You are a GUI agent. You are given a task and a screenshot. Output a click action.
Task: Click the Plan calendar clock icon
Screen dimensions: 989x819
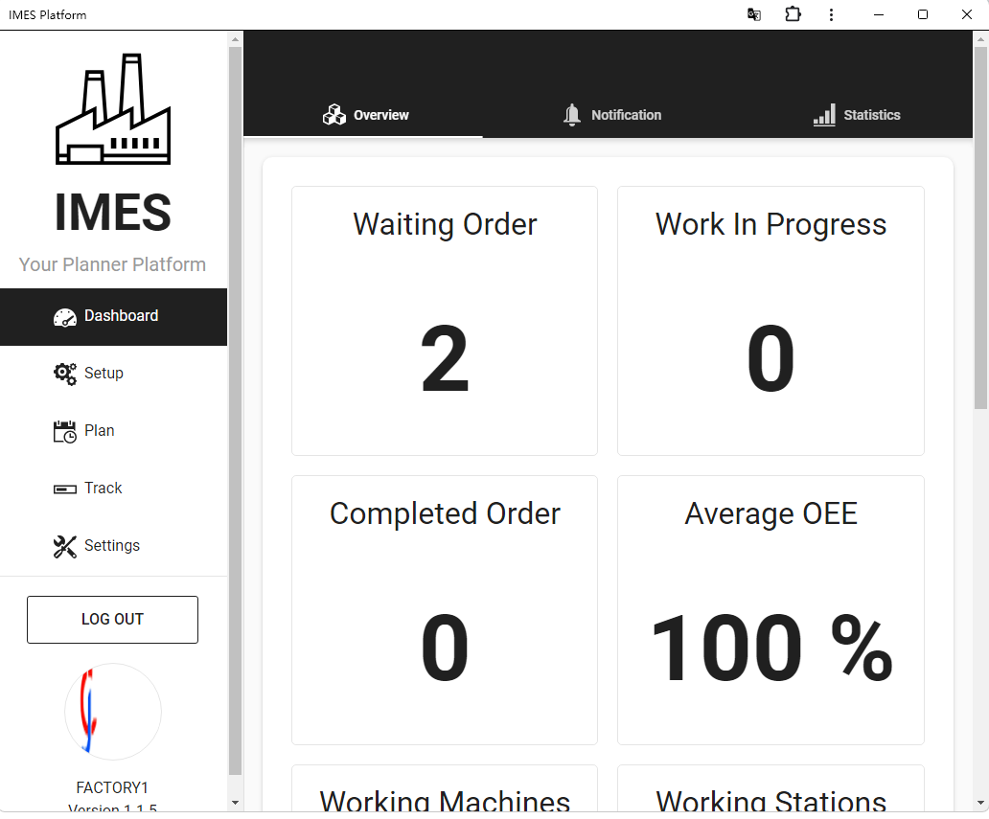[x=64, y=431]
